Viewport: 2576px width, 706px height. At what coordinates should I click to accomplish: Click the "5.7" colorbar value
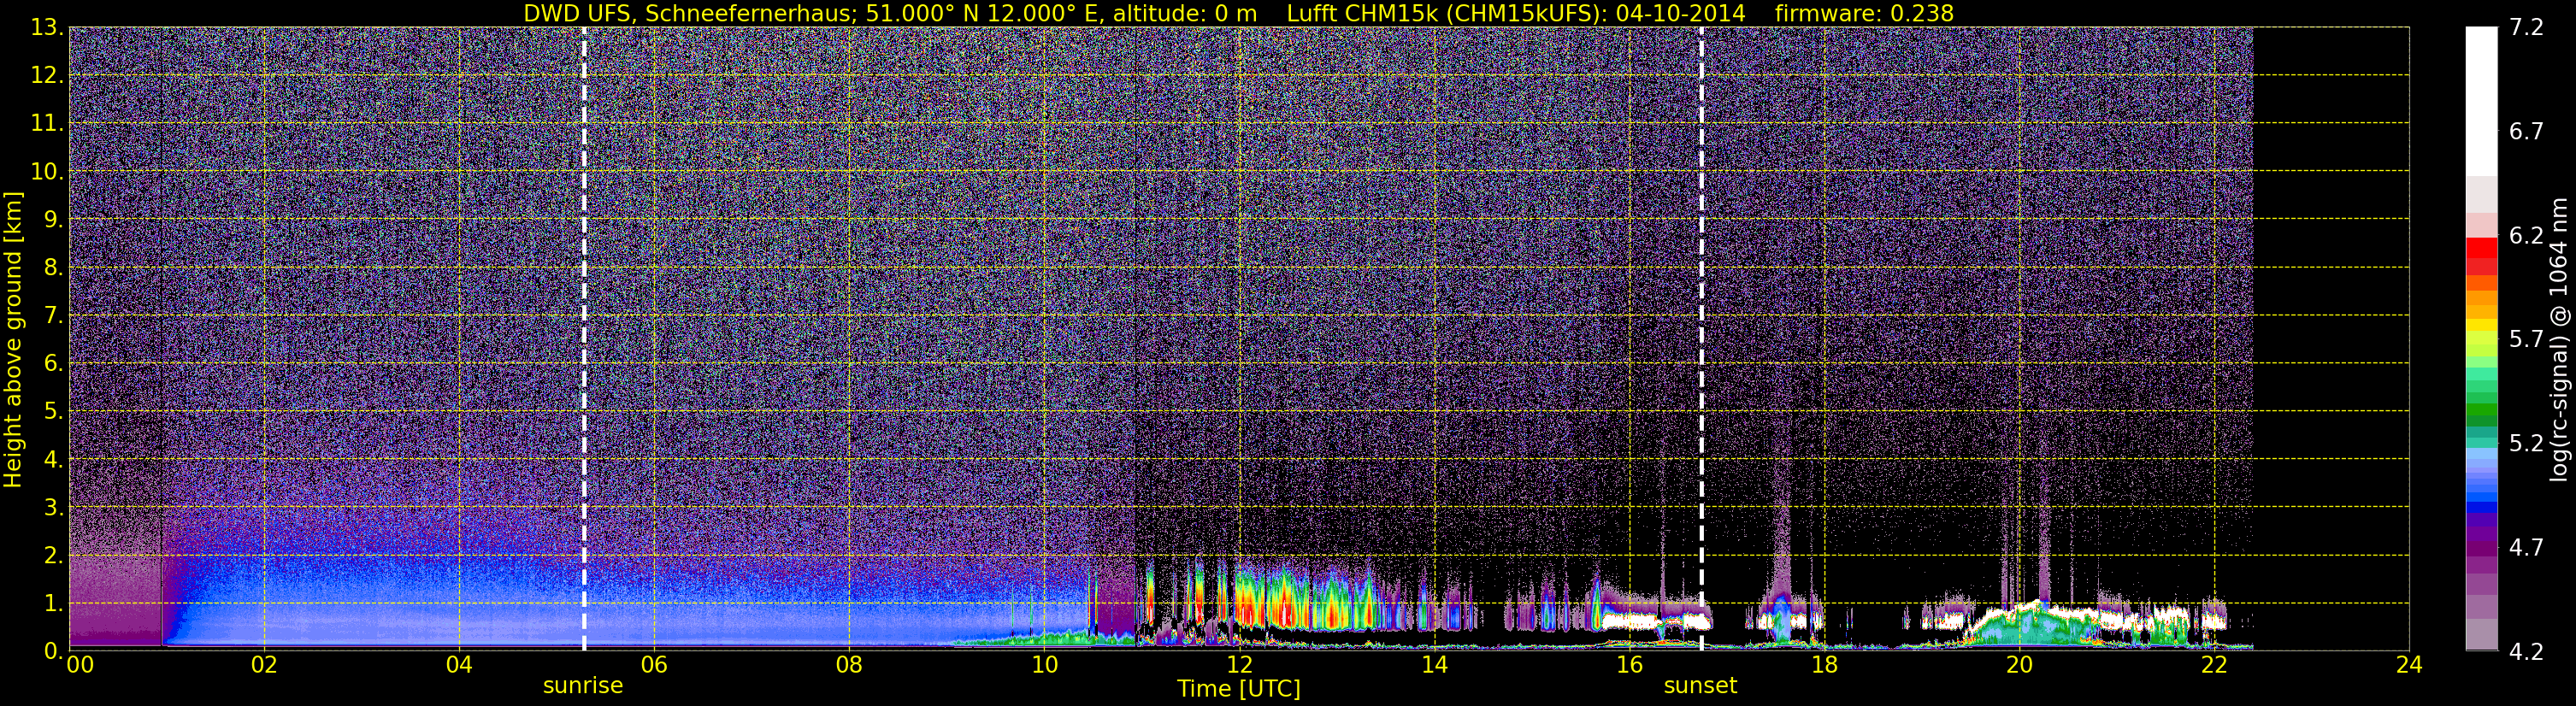coord(2526,339)
